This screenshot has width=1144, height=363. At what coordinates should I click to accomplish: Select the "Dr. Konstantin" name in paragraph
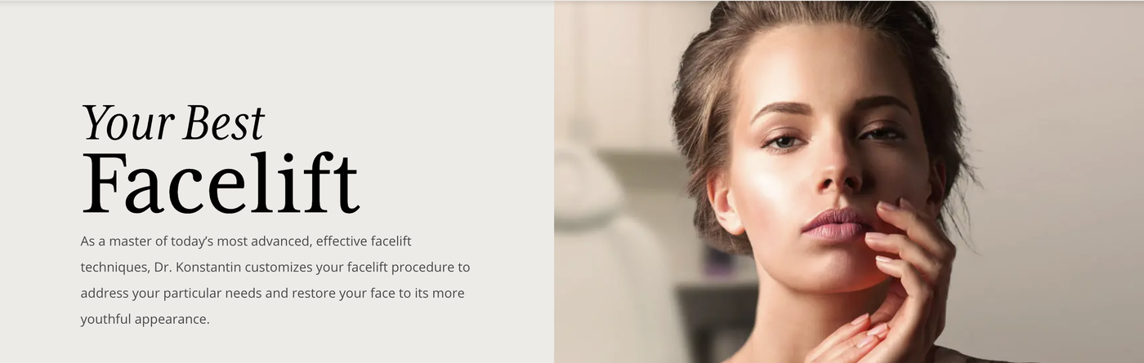point(197,268)
